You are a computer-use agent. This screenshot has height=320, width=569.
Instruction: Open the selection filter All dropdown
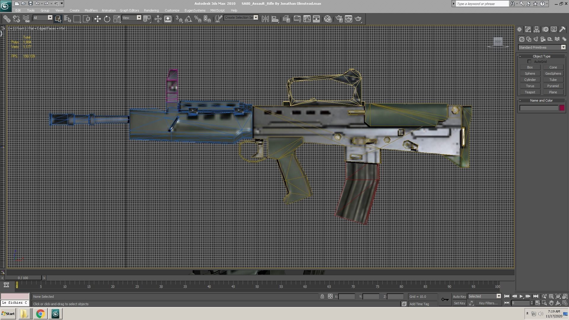pyautogui.click(x=42, y=18)
